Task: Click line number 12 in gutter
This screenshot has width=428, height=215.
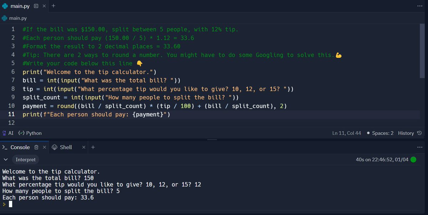Action: point(11,123)
